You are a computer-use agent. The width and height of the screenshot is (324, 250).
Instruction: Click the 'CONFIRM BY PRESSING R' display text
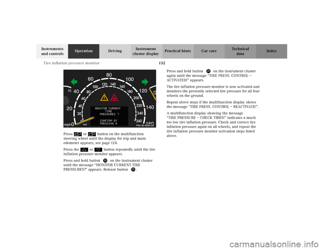tap(109, 122)
